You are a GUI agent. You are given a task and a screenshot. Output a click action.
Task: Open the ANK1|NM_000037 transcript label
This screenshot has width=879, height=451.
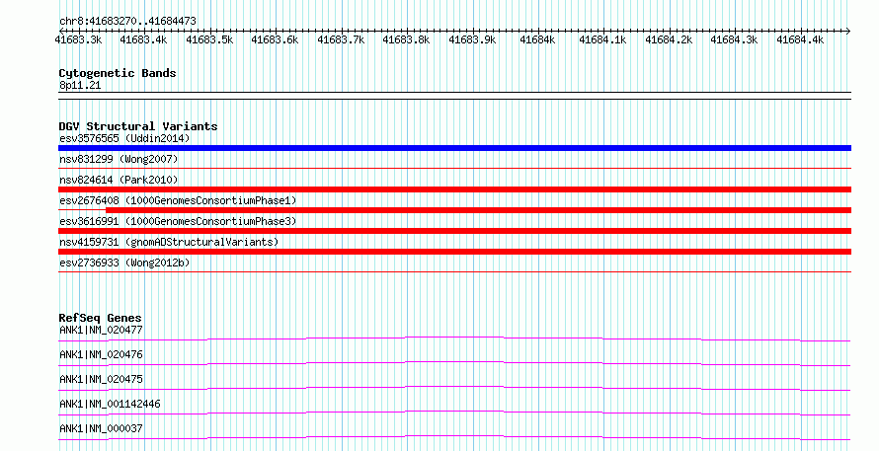point(101,428)
